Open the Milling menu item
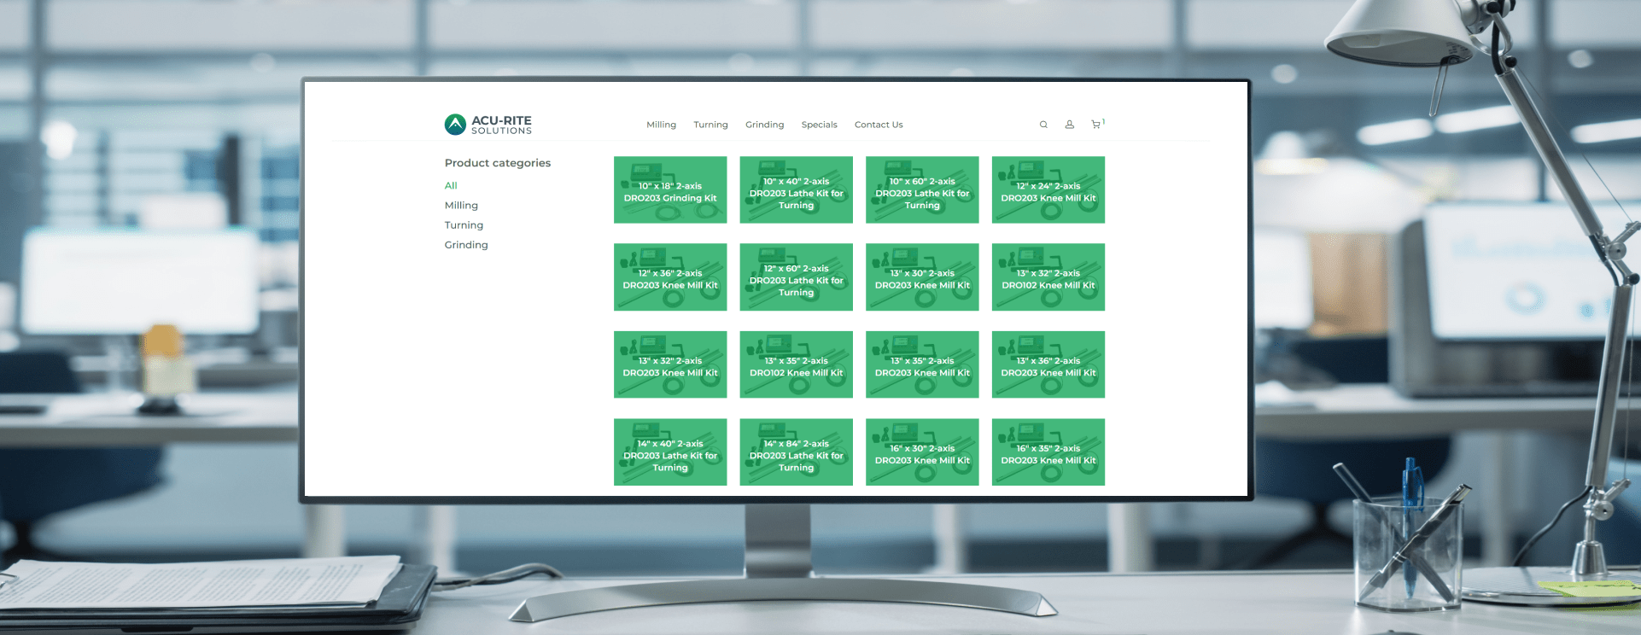Viewport: 1641px width, 635px height. click(661, 125)
